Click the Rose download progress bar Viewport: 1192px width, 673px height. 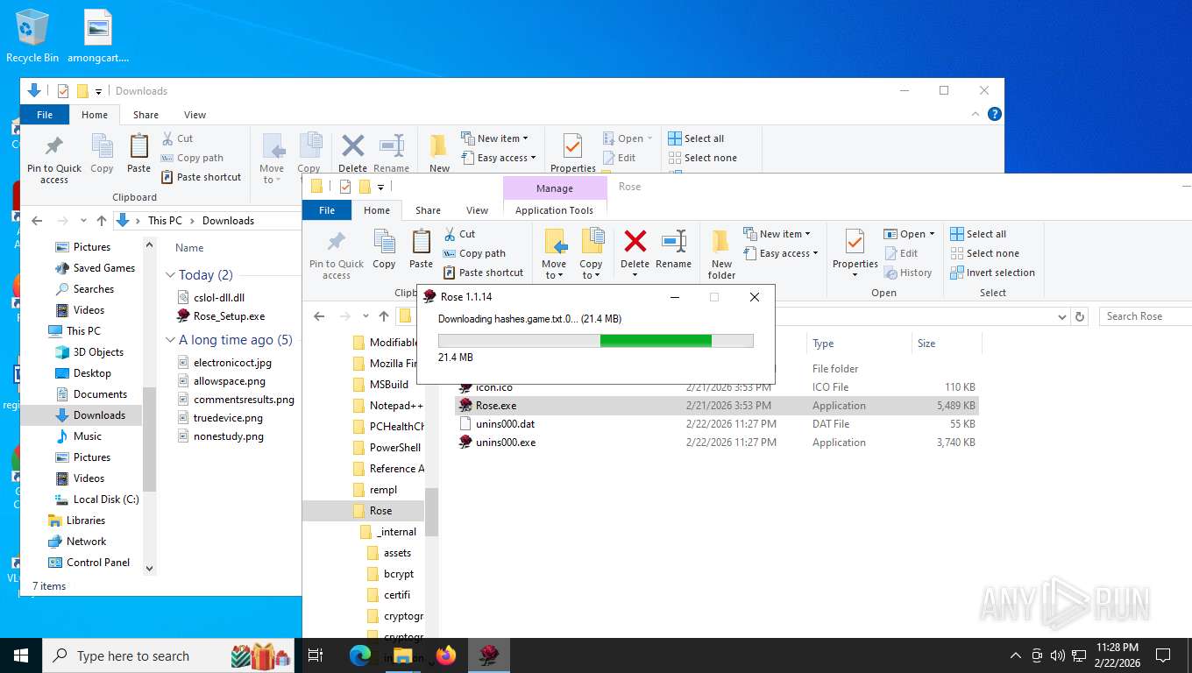pos(595,341)
